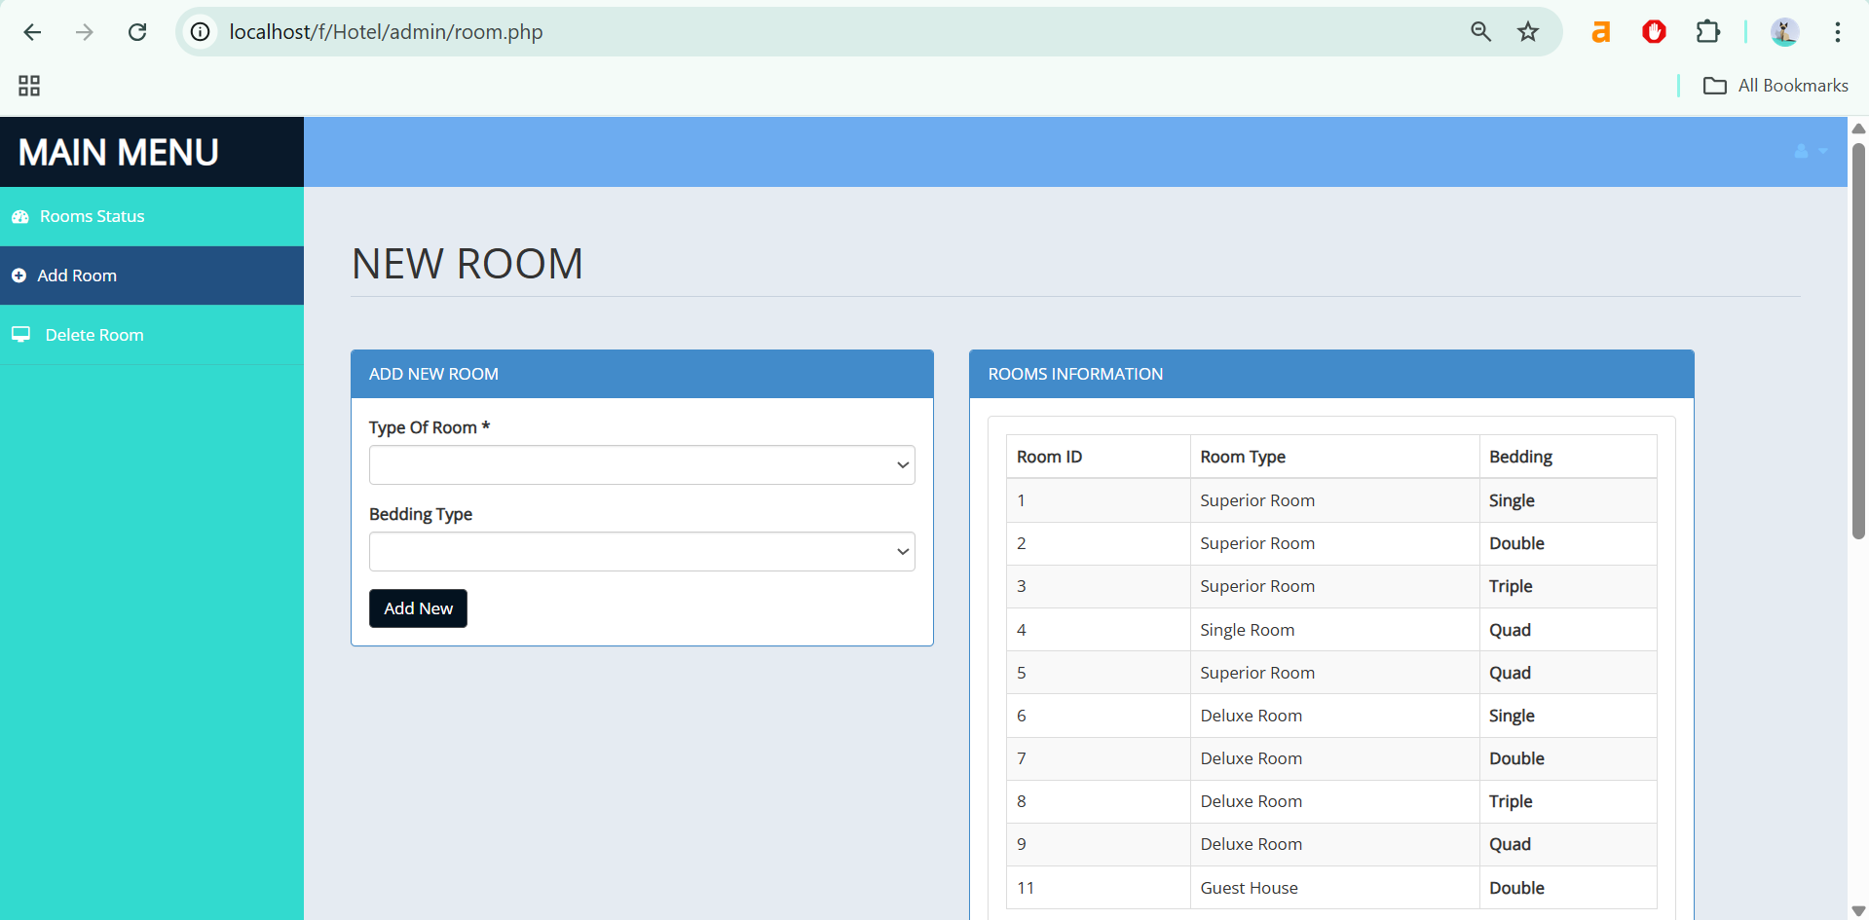Open the Rooms Status menu item
The image size is (1869, 920).
(x=92, y=217)
